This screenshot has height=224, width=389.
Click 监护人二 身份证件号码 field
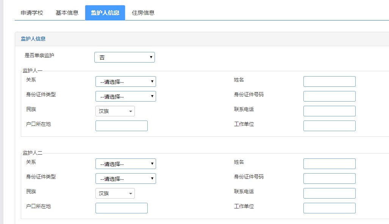tap(329, 179)
